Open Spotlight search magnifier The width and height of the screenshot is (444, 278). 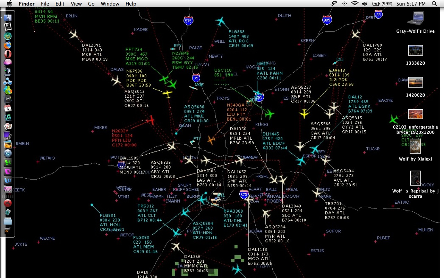(435, 4)
